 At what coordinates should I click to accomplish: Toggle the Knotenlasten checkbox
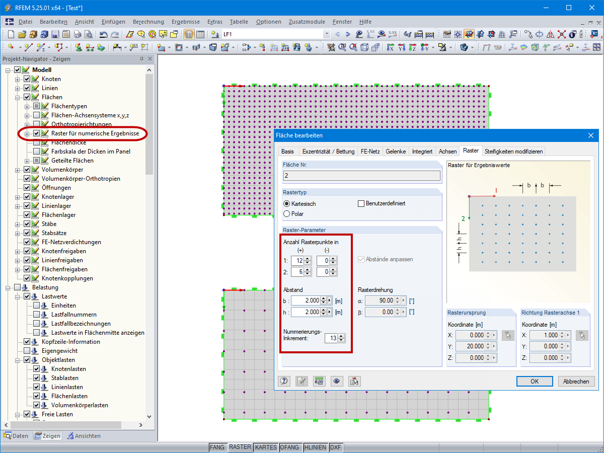click(36, 369)
